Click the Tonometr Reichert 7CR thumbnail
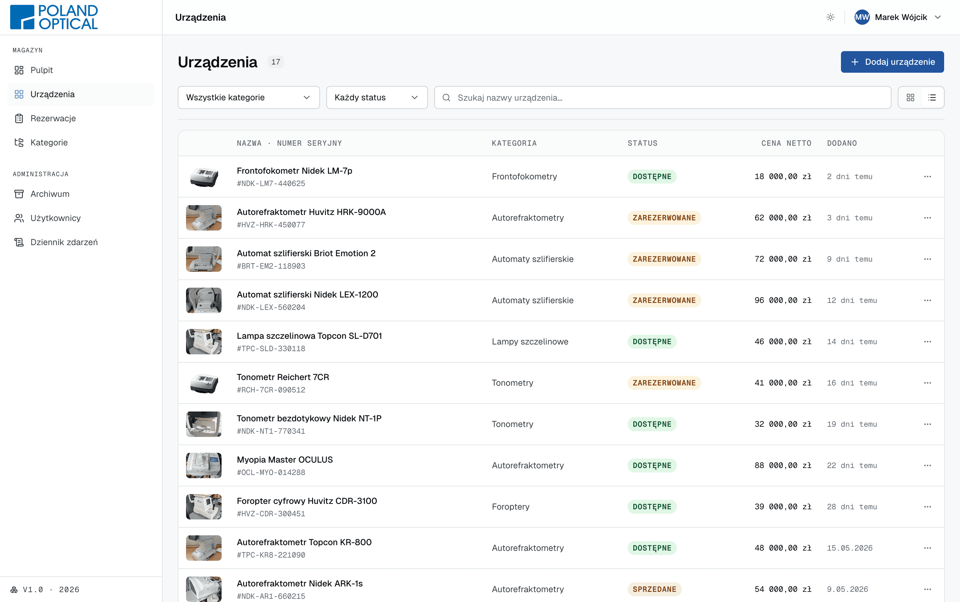The height and width of the screenshot is (602, 960). pos(204,383)
